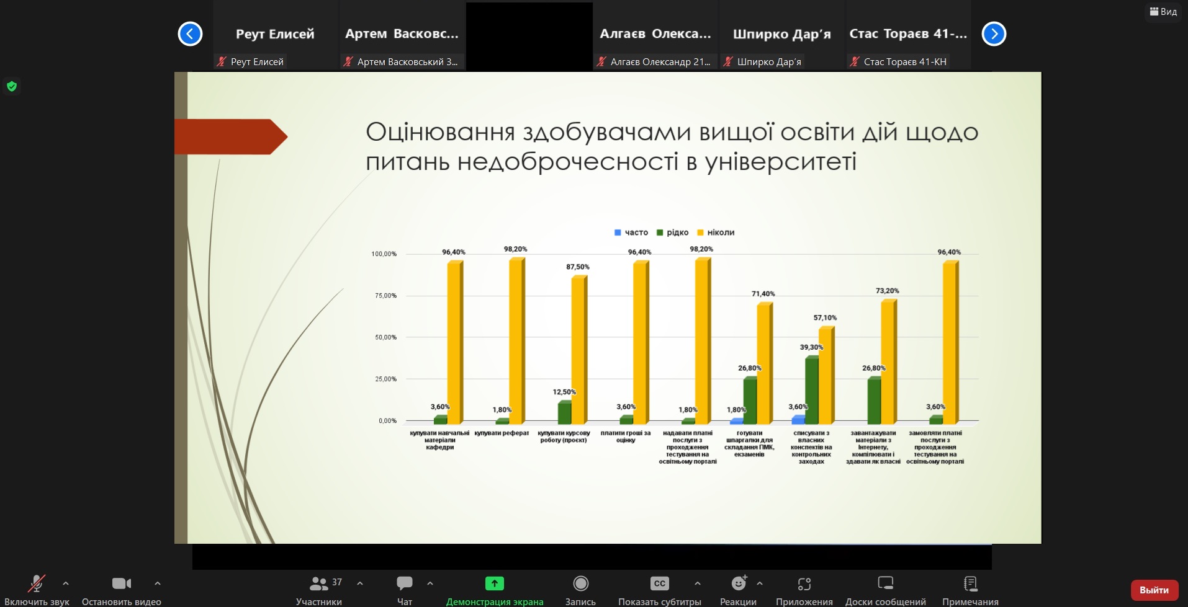Viewport: 1188px width, 607px height.
Task: Unmute microphone with Включить звук button
Action: pos(37,590)
